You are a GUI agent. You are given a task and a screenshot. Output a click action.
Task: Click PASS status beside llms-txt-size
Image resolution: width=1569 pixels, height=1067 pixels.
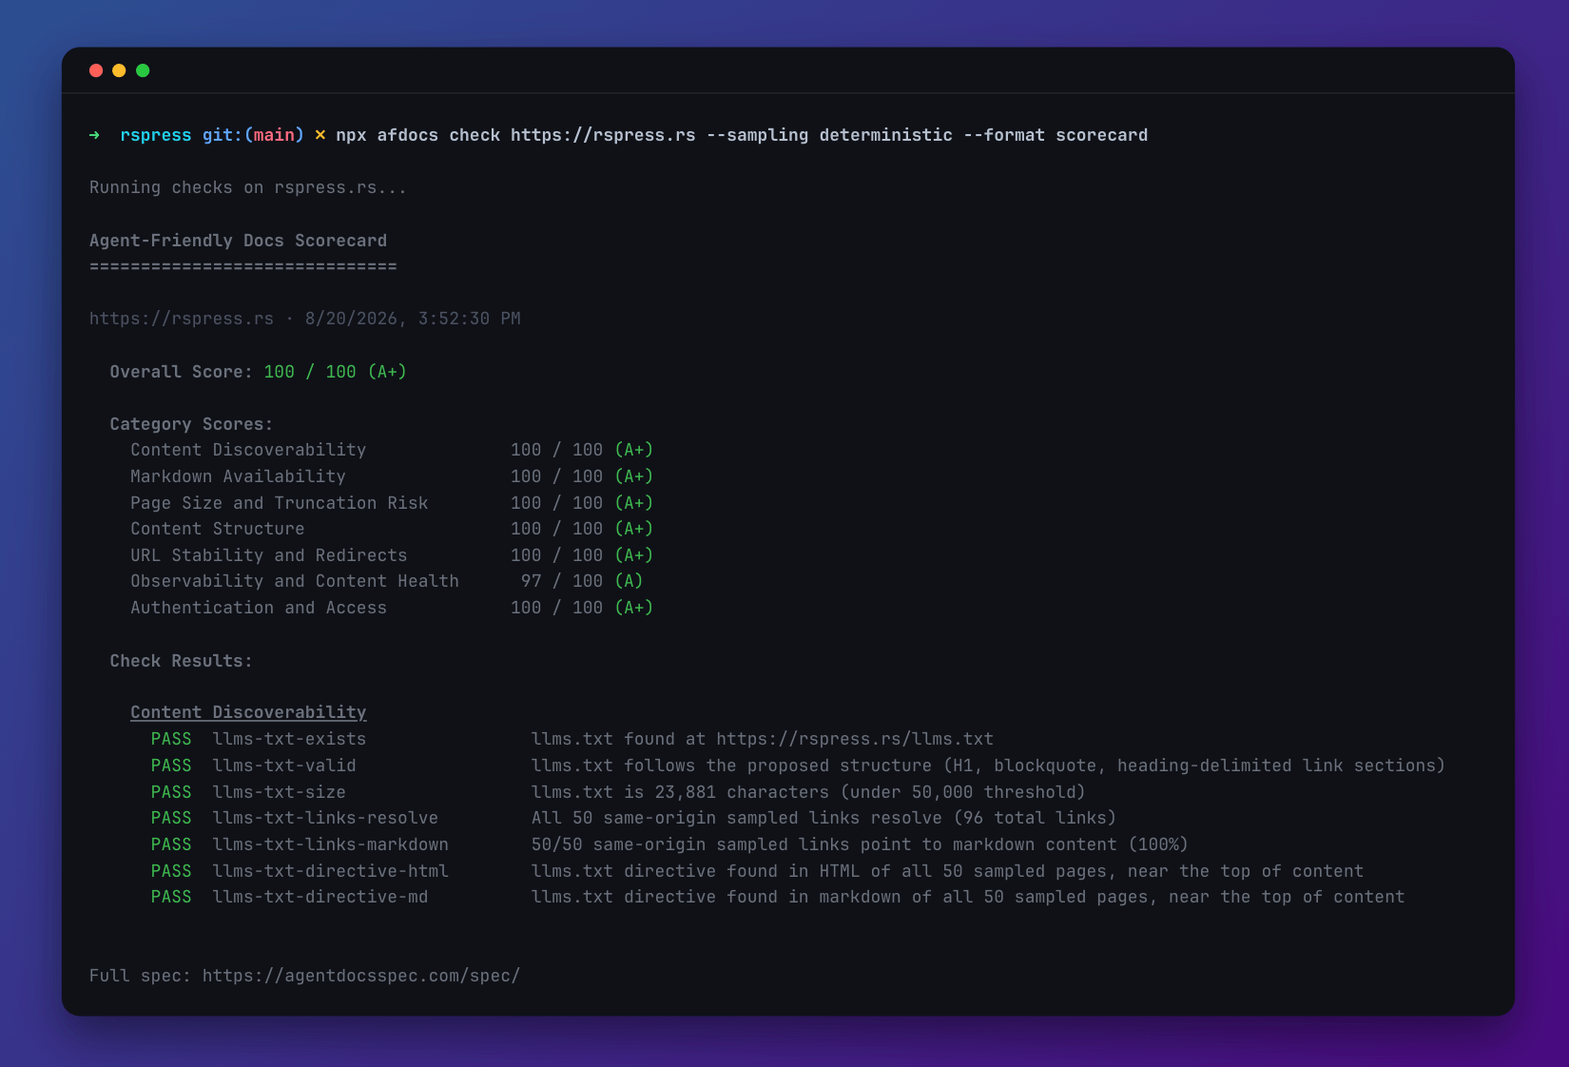171,792
